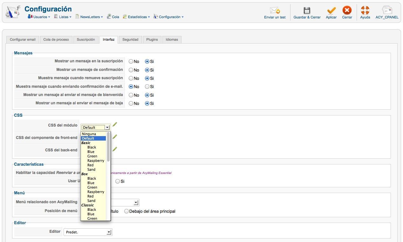Choose Red under Basic in CSS list
Image resolution: width=403 pixels, height=242 pixels.
(93, 165)
